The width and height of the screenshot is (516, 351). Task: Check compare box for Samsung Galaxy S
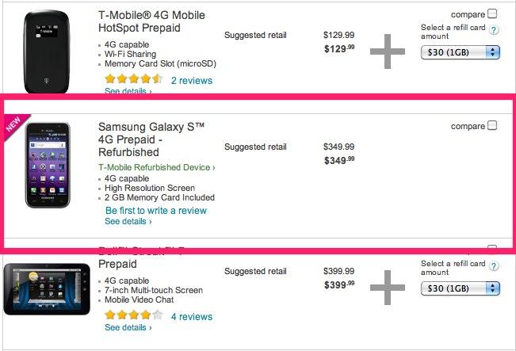pos(492,125)
